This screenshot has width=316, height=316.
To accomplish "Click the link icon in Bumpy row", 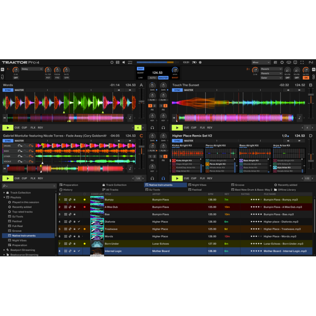I will tap(70, 200).
